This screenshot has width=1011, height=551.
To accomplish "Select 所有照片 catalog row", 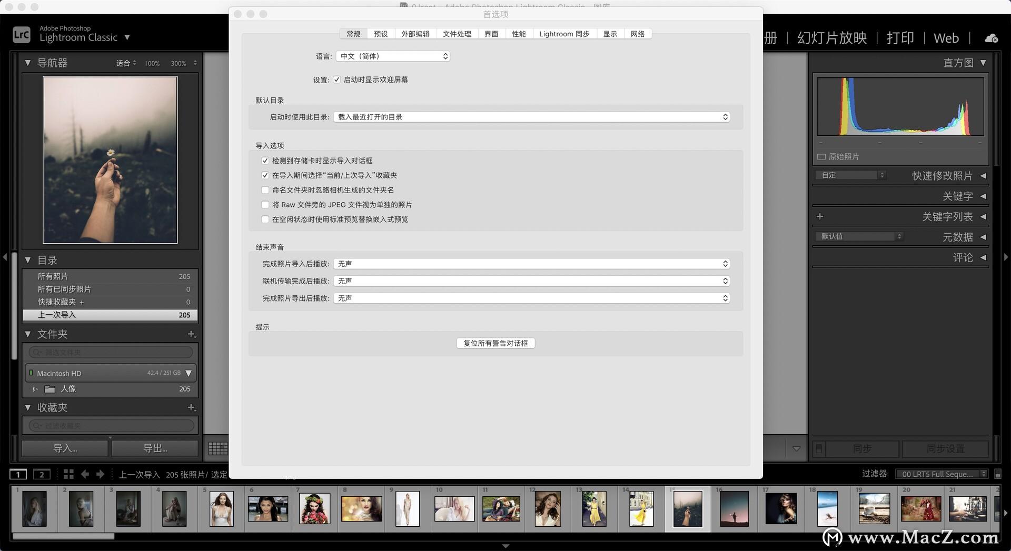I will tap(110, 276).
